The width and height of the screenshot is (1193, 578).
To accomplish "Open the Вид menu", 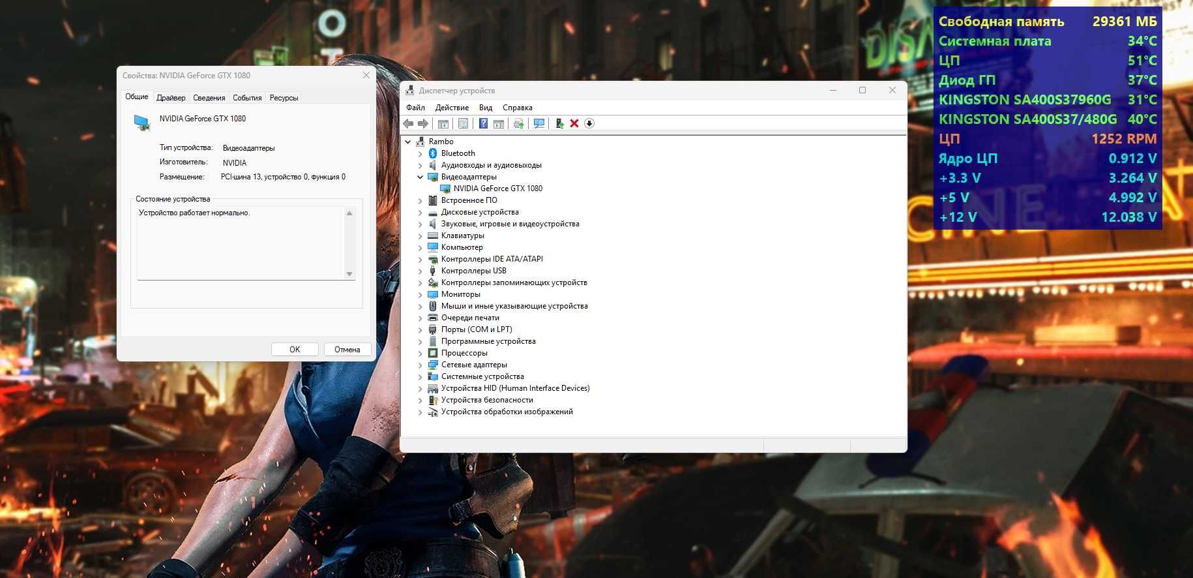I will (x=486, y=108).
